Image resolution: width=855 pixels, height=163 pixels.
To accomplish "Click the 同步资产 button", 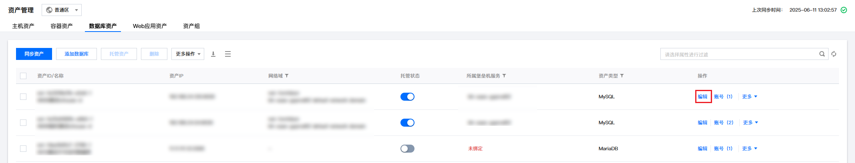I will pos(34,54).
